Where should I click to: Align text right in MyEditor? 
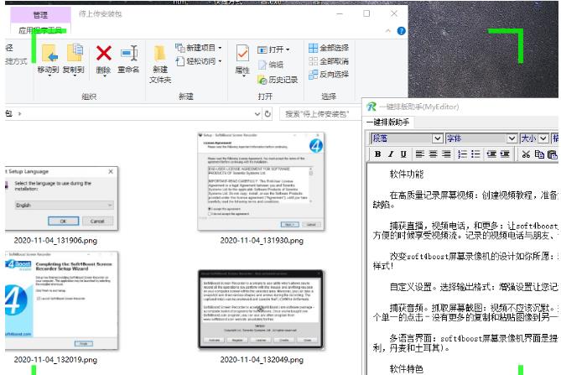(446, 154)
